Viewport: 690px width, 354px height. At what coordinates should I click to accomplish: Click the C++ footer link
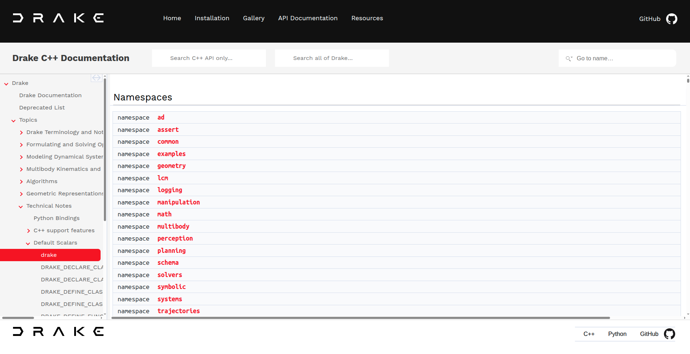click(589, 334)
